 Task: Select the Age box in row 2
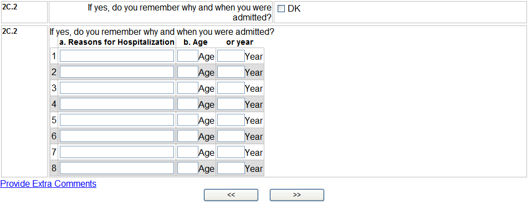(188, 72)
